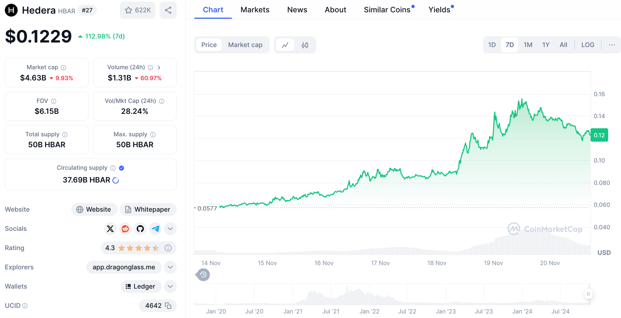Open Hedera's GitHub repository link
The height and width of the screenshot is (318, 621).
[x=140, y=229]
